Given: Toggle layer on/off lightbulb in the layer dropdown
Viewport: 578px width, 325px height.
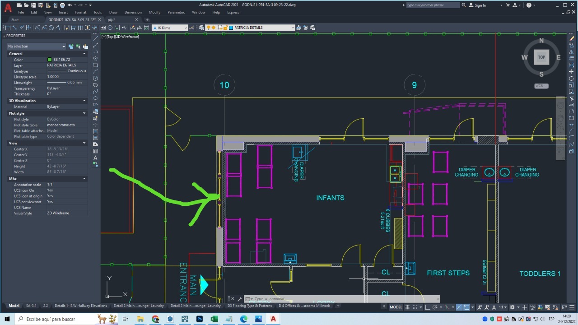Looking at the screenshot, I should point(209,28).
